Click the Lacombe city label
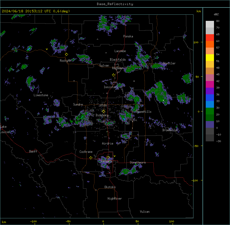 click(120, 51)
